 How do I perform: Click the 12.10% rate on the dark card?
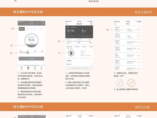(x=71, y=31)
